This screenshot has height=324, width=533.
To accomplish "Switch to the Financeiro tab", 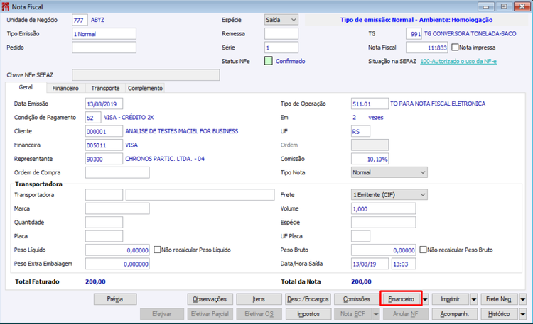I will (x=65, y=88).
